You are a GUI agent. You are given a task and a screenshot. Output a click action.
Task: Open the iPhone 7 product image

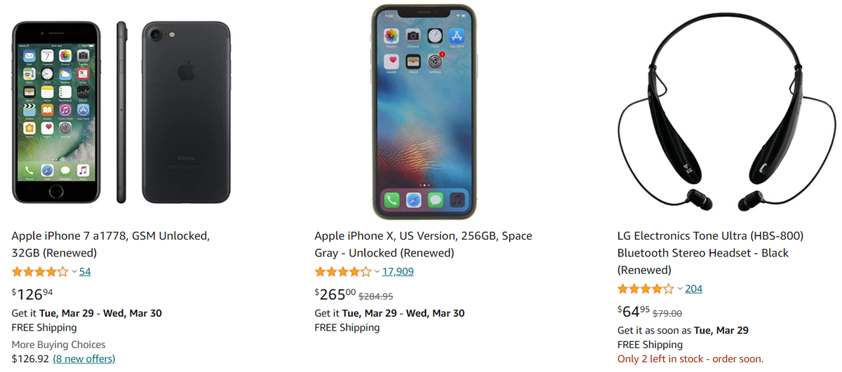tap(121, 112)
